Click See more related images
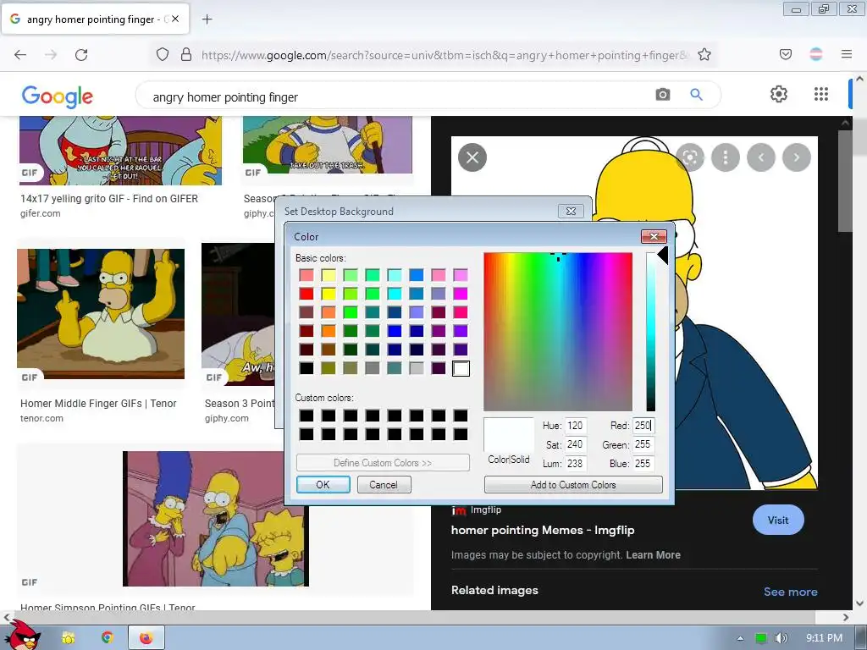This screenshot has height=650, width=867. 790,592
